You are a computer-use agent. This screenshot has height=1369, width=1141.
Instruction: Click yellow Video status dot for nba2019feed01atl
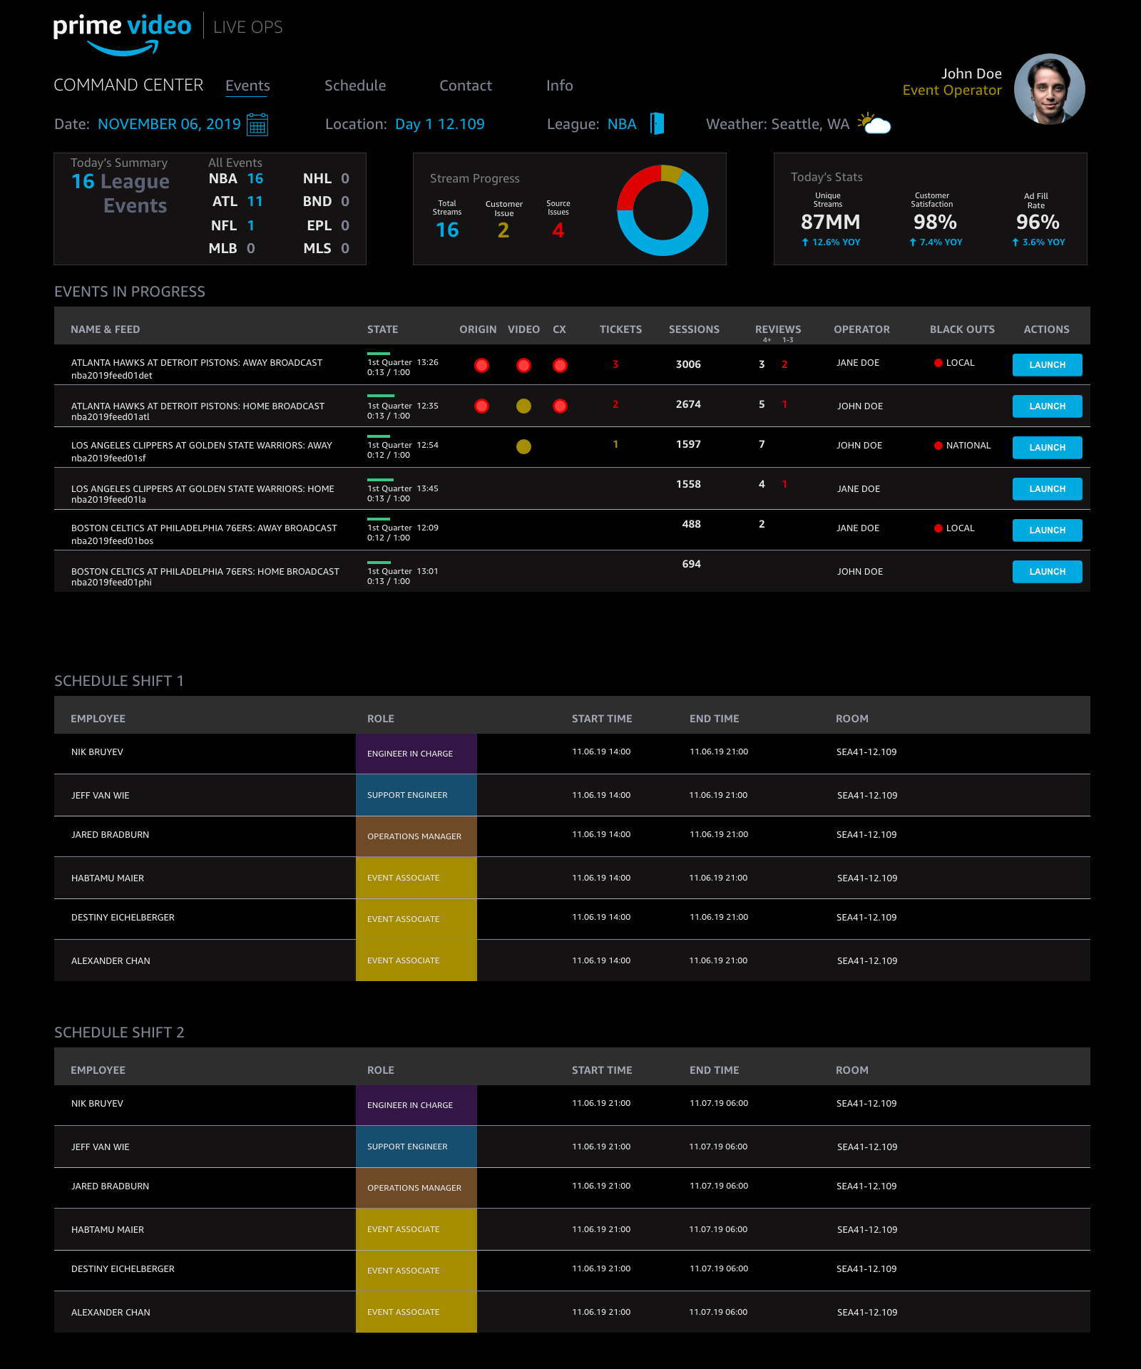coord(523,406)
